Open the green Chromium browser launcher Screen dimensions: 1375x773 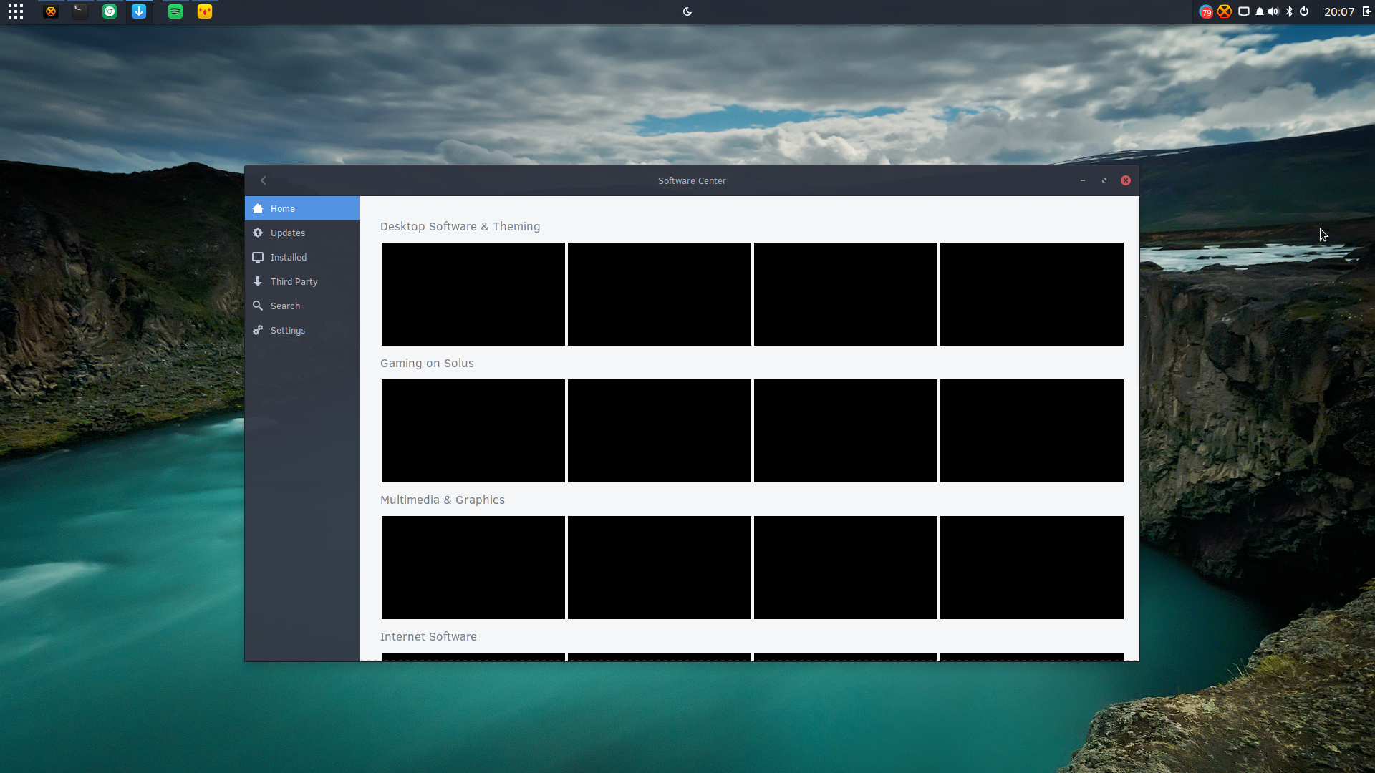pyautogui.click(x=110, y=11)
